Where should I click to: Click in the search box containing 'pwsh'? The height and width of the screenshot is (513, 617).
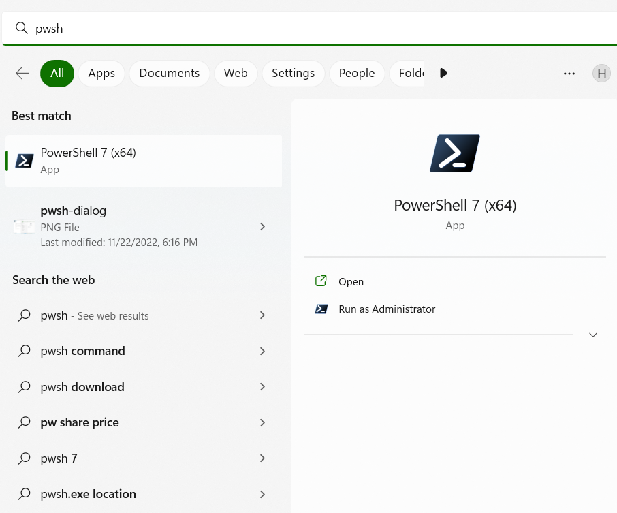(309, 28)
